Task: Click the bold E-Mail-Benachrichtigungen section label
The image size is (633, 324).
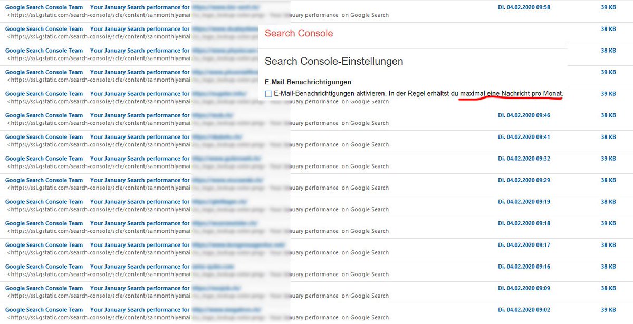Action: pos(308,82)
